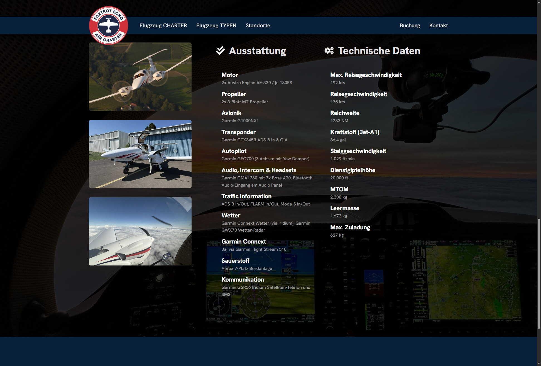Screen dimensions: 541x366
Task: Open the Kontakt page link
Action: 438,26
